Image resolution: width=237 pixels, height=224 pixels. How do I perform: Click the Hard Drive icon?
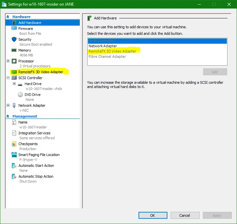coord(20,84)
